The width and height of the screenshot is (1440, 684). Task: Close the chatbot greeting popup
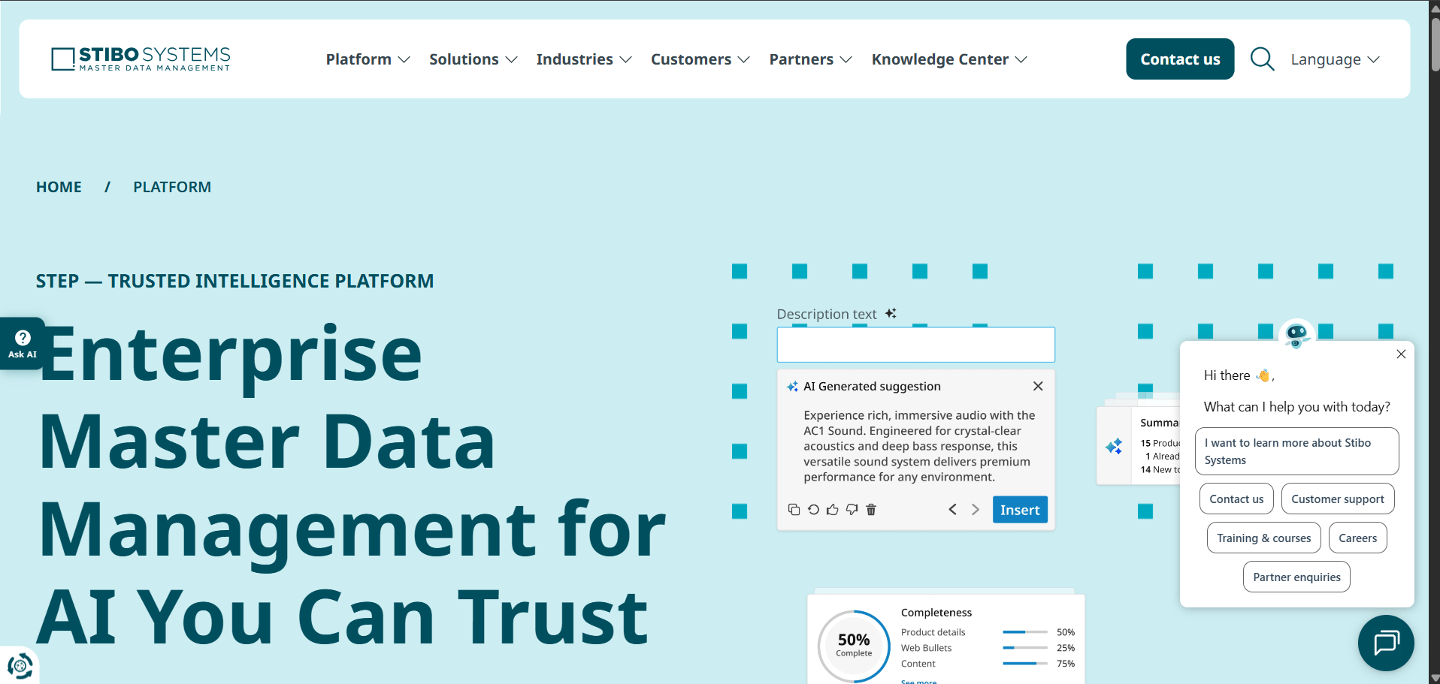click(x=1401, y=354)
